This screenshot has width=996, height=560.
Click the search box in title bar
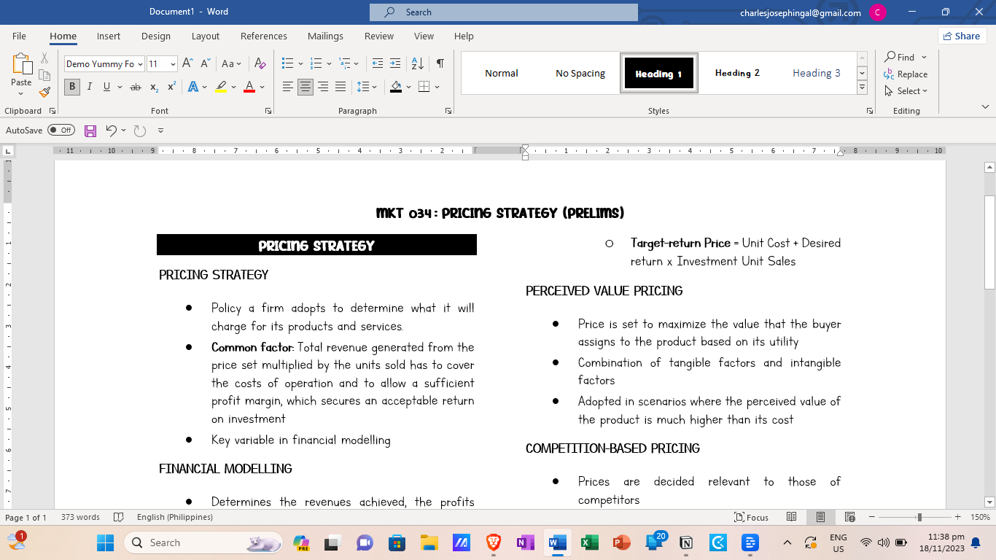503,12
